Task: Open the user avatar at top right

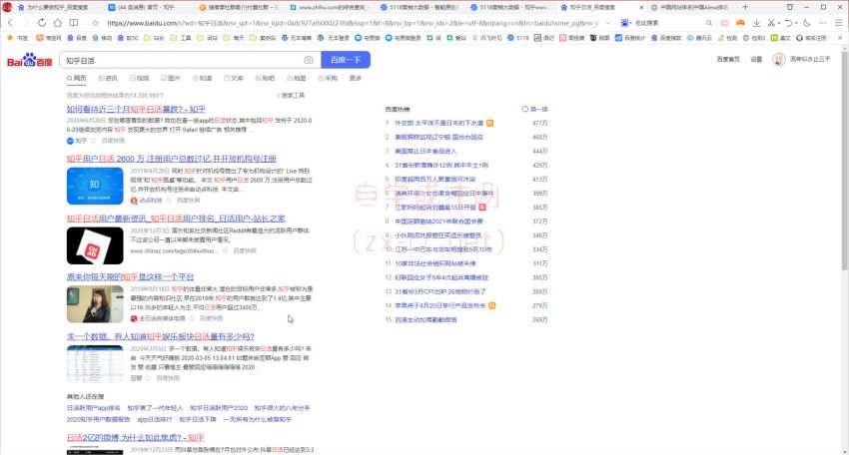Action: [779, 59]
